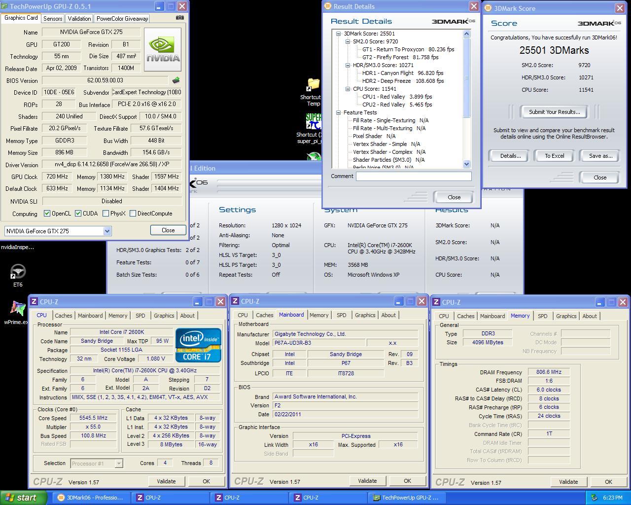Switch to TechPowerUp GPU-Z taskbar item
The image size is (631, 505).
coord(408,498)
